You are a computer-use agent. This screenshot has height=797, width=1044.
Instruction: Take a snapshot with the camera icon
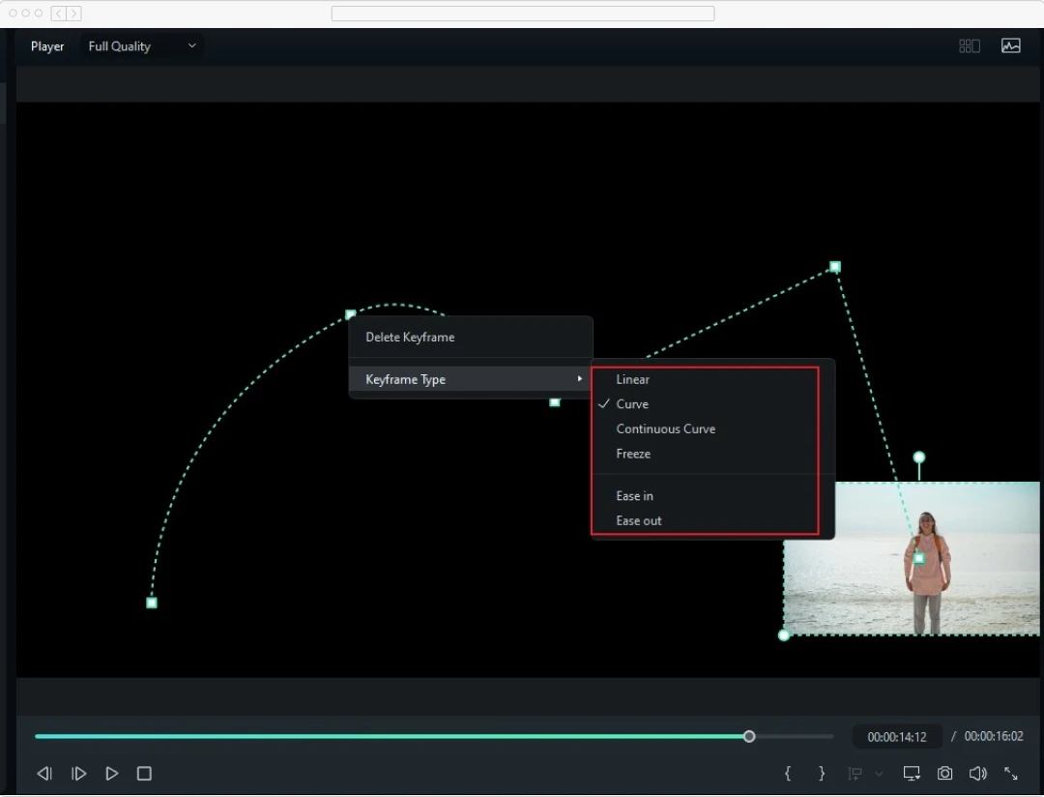pyautogui.click(x=944, y=774)
